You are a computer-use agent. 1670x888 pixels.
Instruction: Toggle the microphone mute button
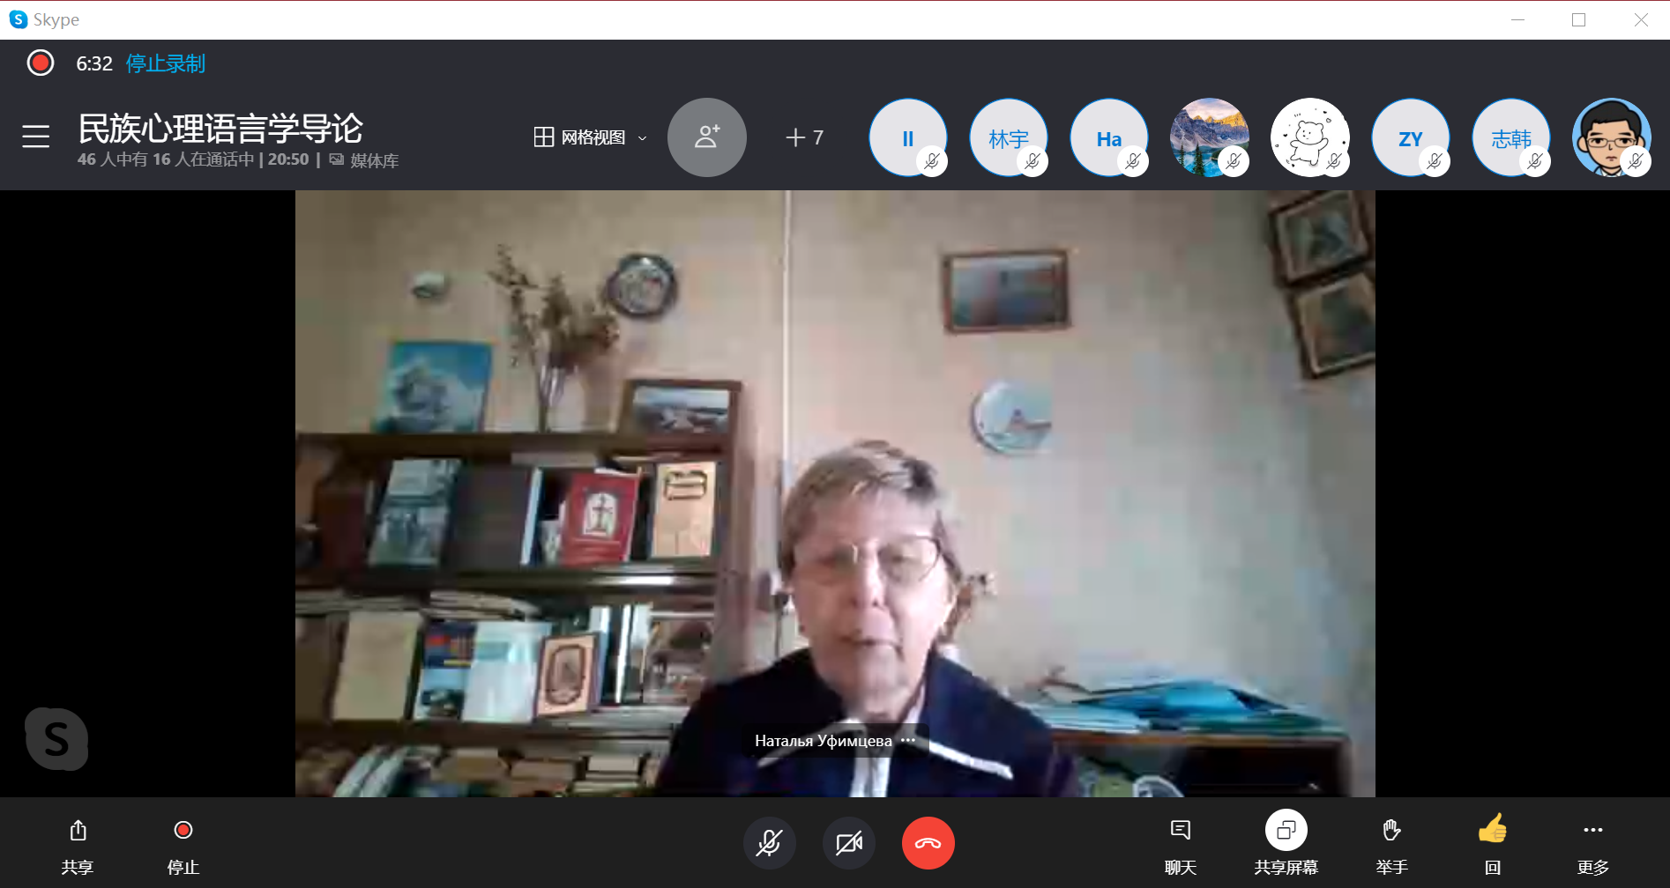[769, 843]
